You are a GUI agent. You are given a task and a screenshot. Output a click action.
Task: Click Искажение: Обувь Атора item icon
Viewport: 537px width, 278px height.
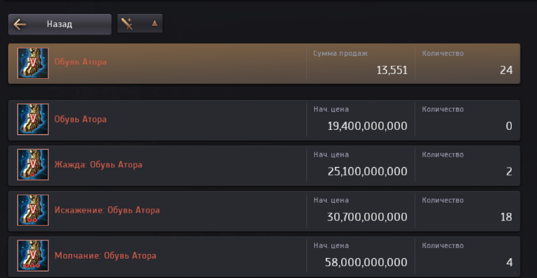(x=33, y=210)
